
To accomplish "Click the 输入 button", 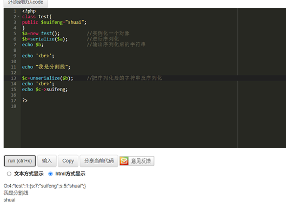I will (x=47, y=161).
